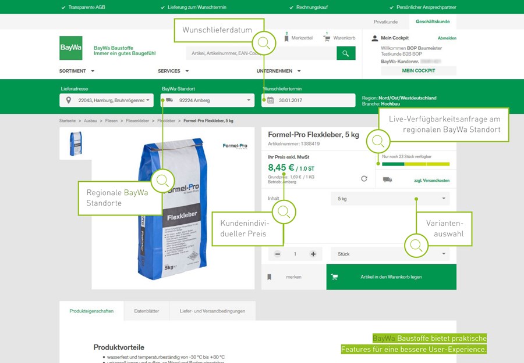Click Lieferung zum Wunschtermin in the top bar
This screenshot has height=363, width=524.
[x=197, y=7]
